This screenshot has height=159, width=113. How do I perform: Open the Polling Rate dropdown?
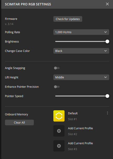81,32
